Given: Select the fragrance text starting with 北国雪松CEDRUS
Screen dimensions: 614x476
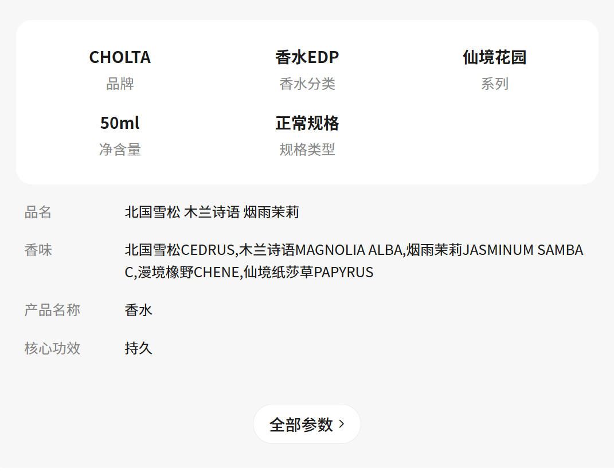Looking at the screenshot, I should [x=353, y=261].
